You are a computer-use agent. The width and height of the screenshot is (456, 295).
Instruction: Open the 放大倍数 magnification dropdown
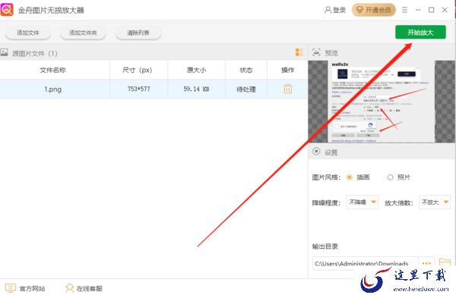click(x=435, y=202)
